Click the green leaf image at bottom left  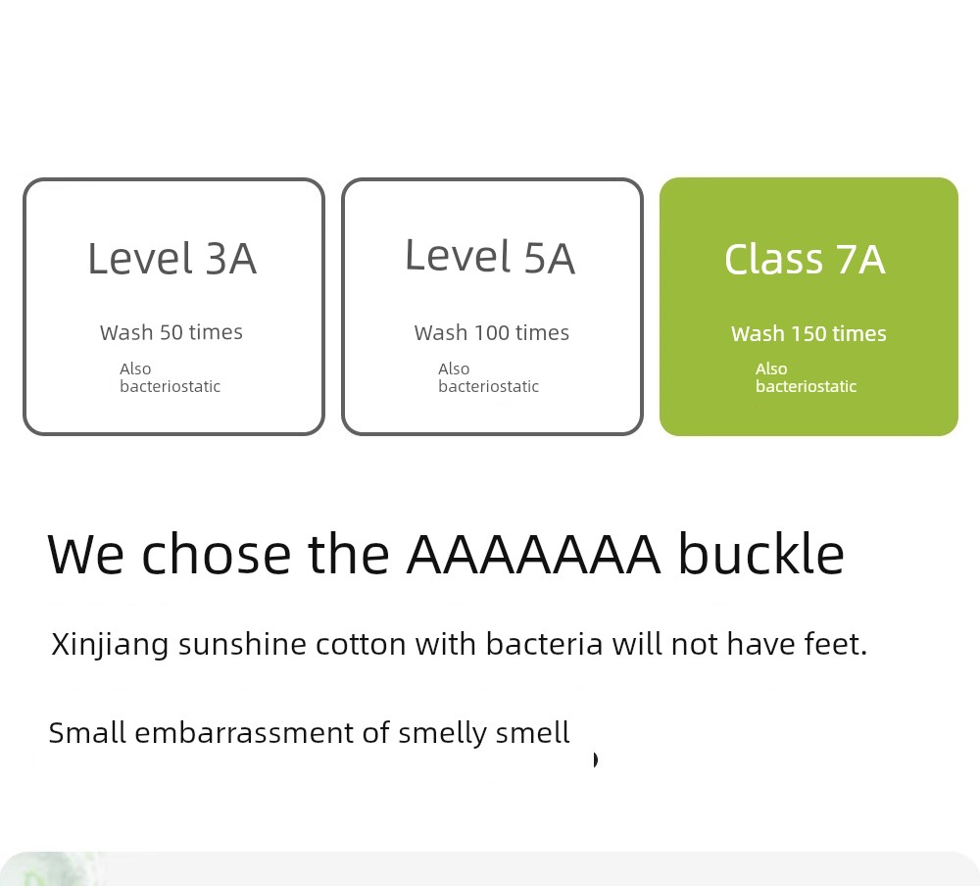coord(53,868)
